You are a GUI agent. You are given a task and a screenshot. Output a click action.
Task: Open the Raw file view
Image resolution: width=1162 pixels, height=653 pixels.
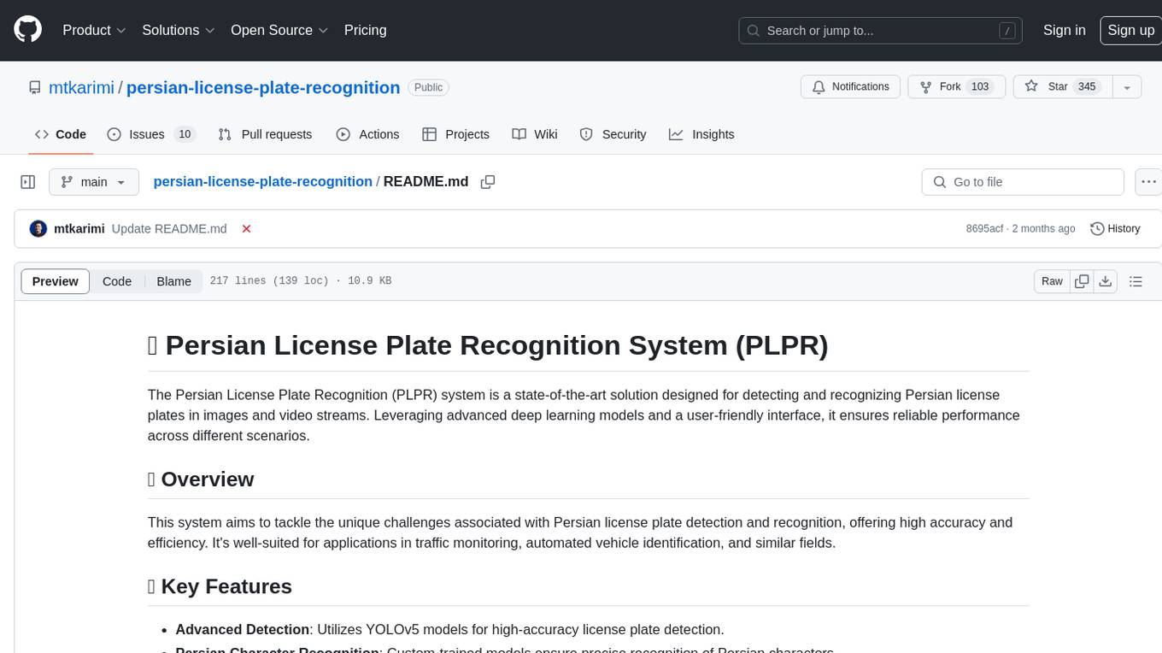click(x=1052, y=281)
